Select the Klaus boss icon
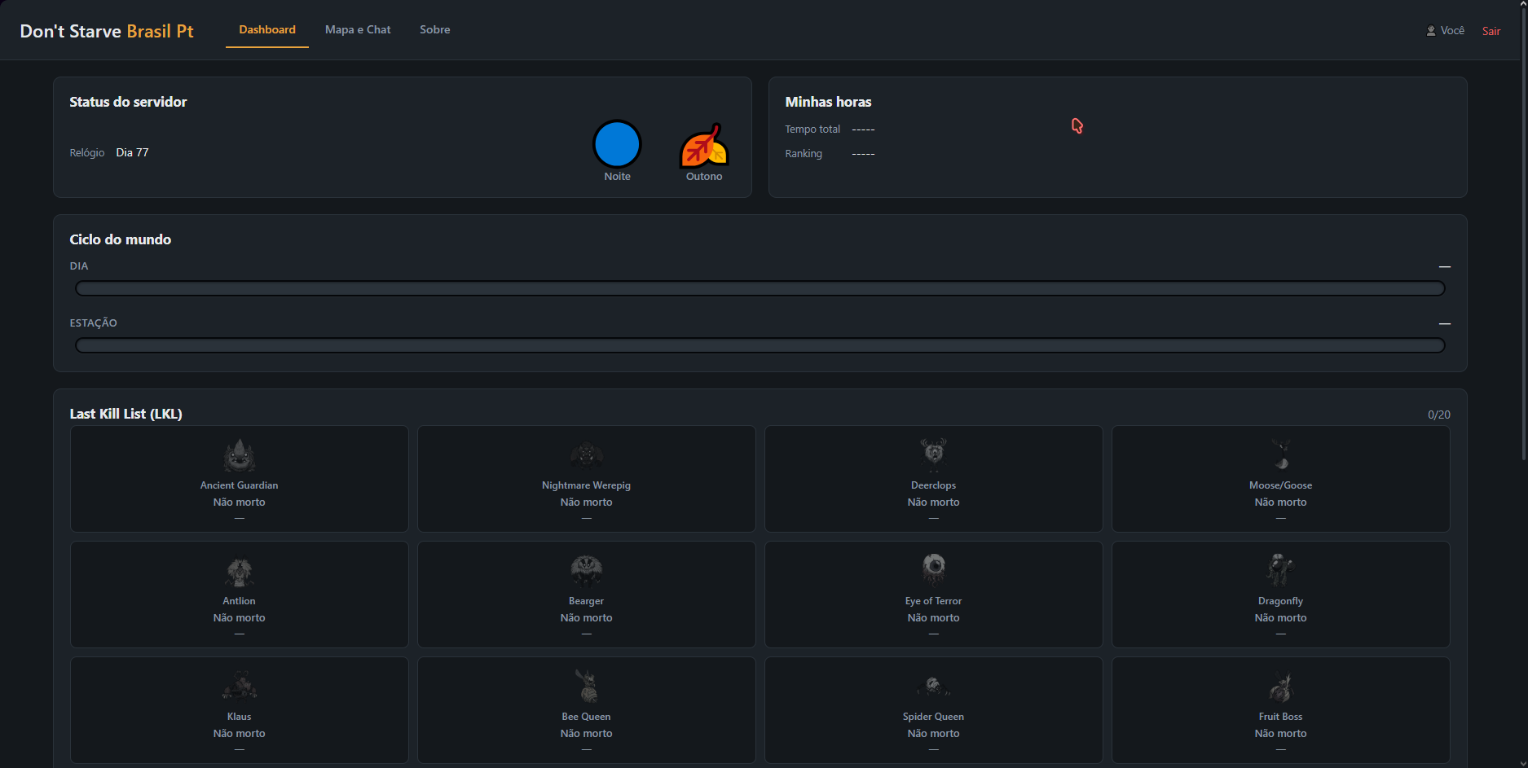 pos(239,687)
